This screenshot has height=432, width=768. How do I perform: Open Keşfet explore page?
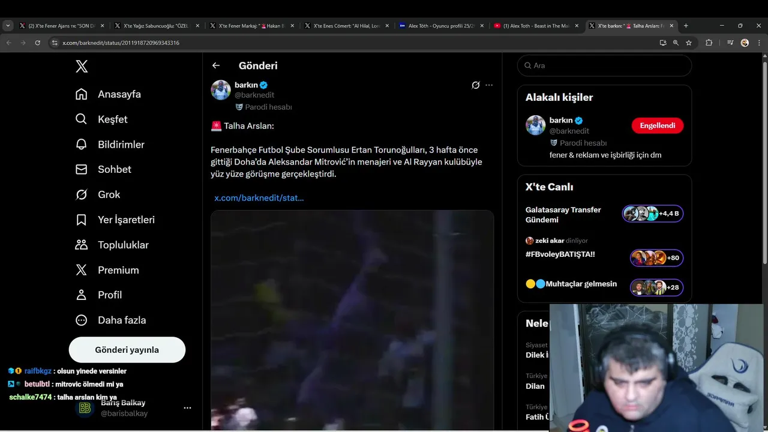point(101,119)
